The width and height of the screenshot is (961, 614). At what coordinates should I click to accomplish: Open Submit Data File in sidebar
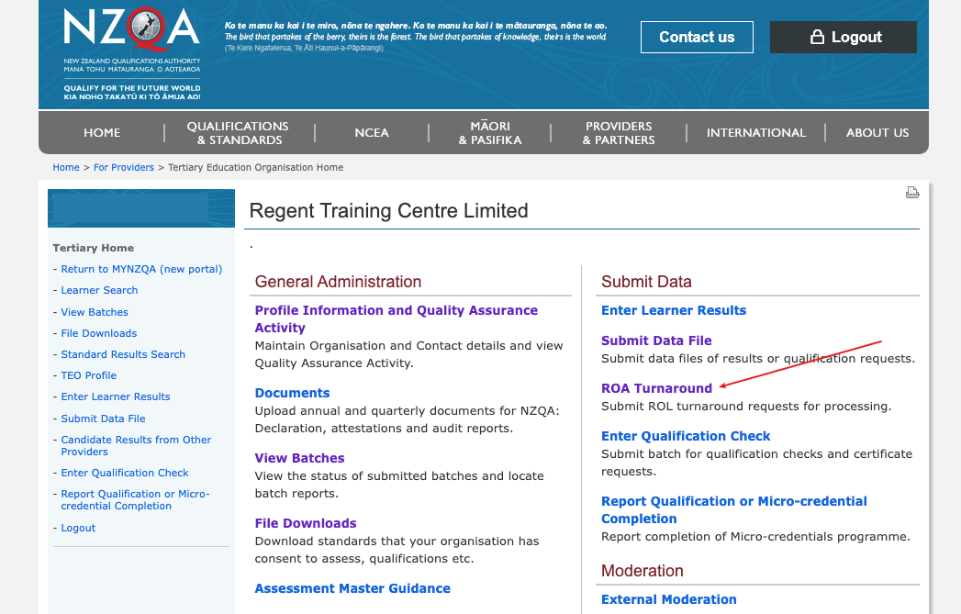(x=103, y=419)
